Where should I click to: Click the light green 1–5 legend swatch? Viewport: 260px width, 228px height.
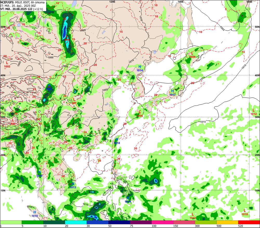click(11, 222)
